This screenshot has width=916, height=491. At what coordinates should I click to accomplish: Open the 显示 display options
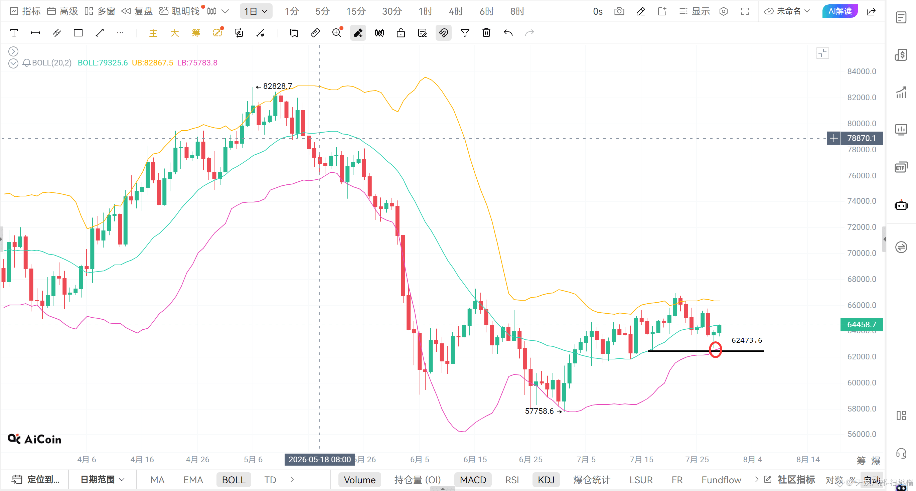click(x=695, y=11)
